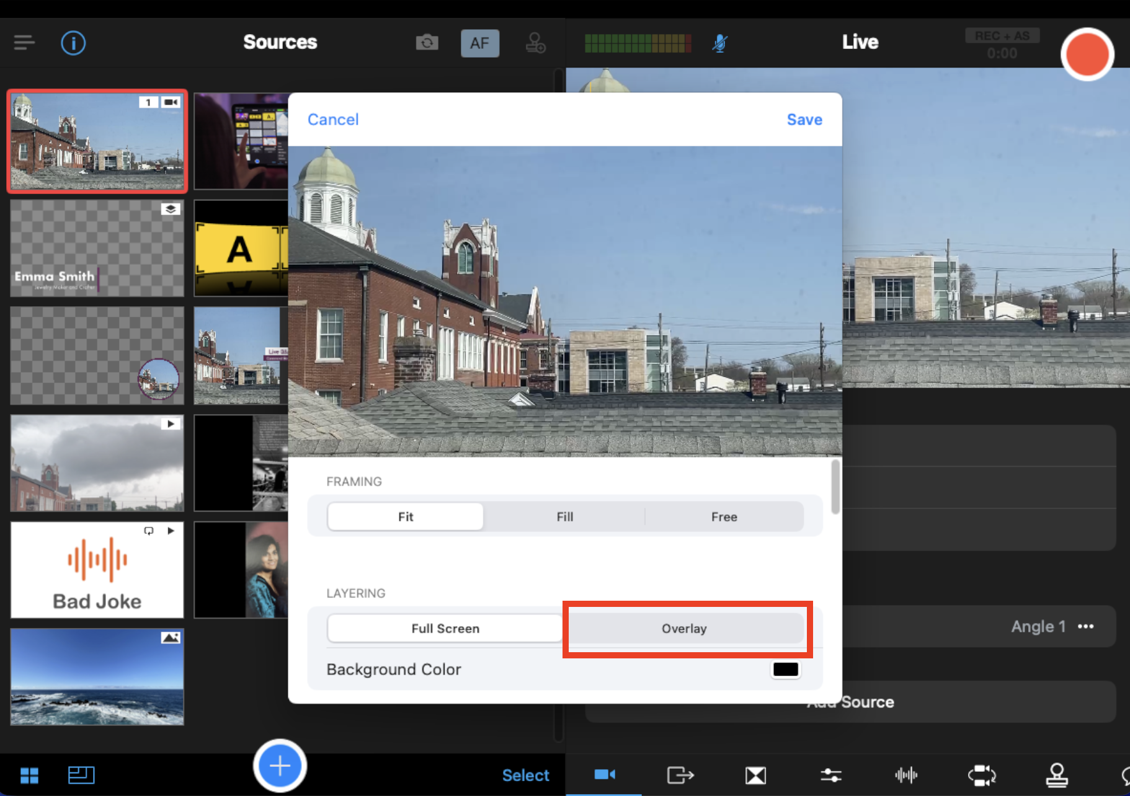Switch layering to Overlay
The image size is (1130, 796).
[x=684, y=628]
